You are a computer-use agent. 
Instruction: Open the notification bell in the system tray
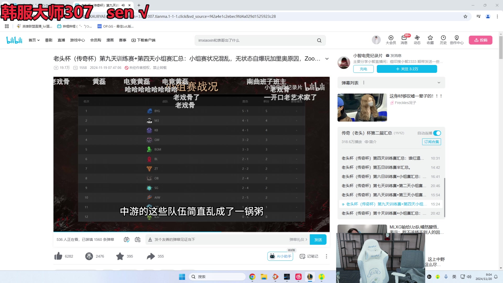point(496,277)
